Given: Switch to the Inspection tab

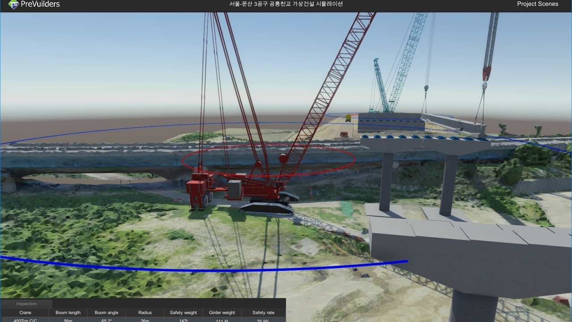Looking at the screenshot, I should coord(26,304).
